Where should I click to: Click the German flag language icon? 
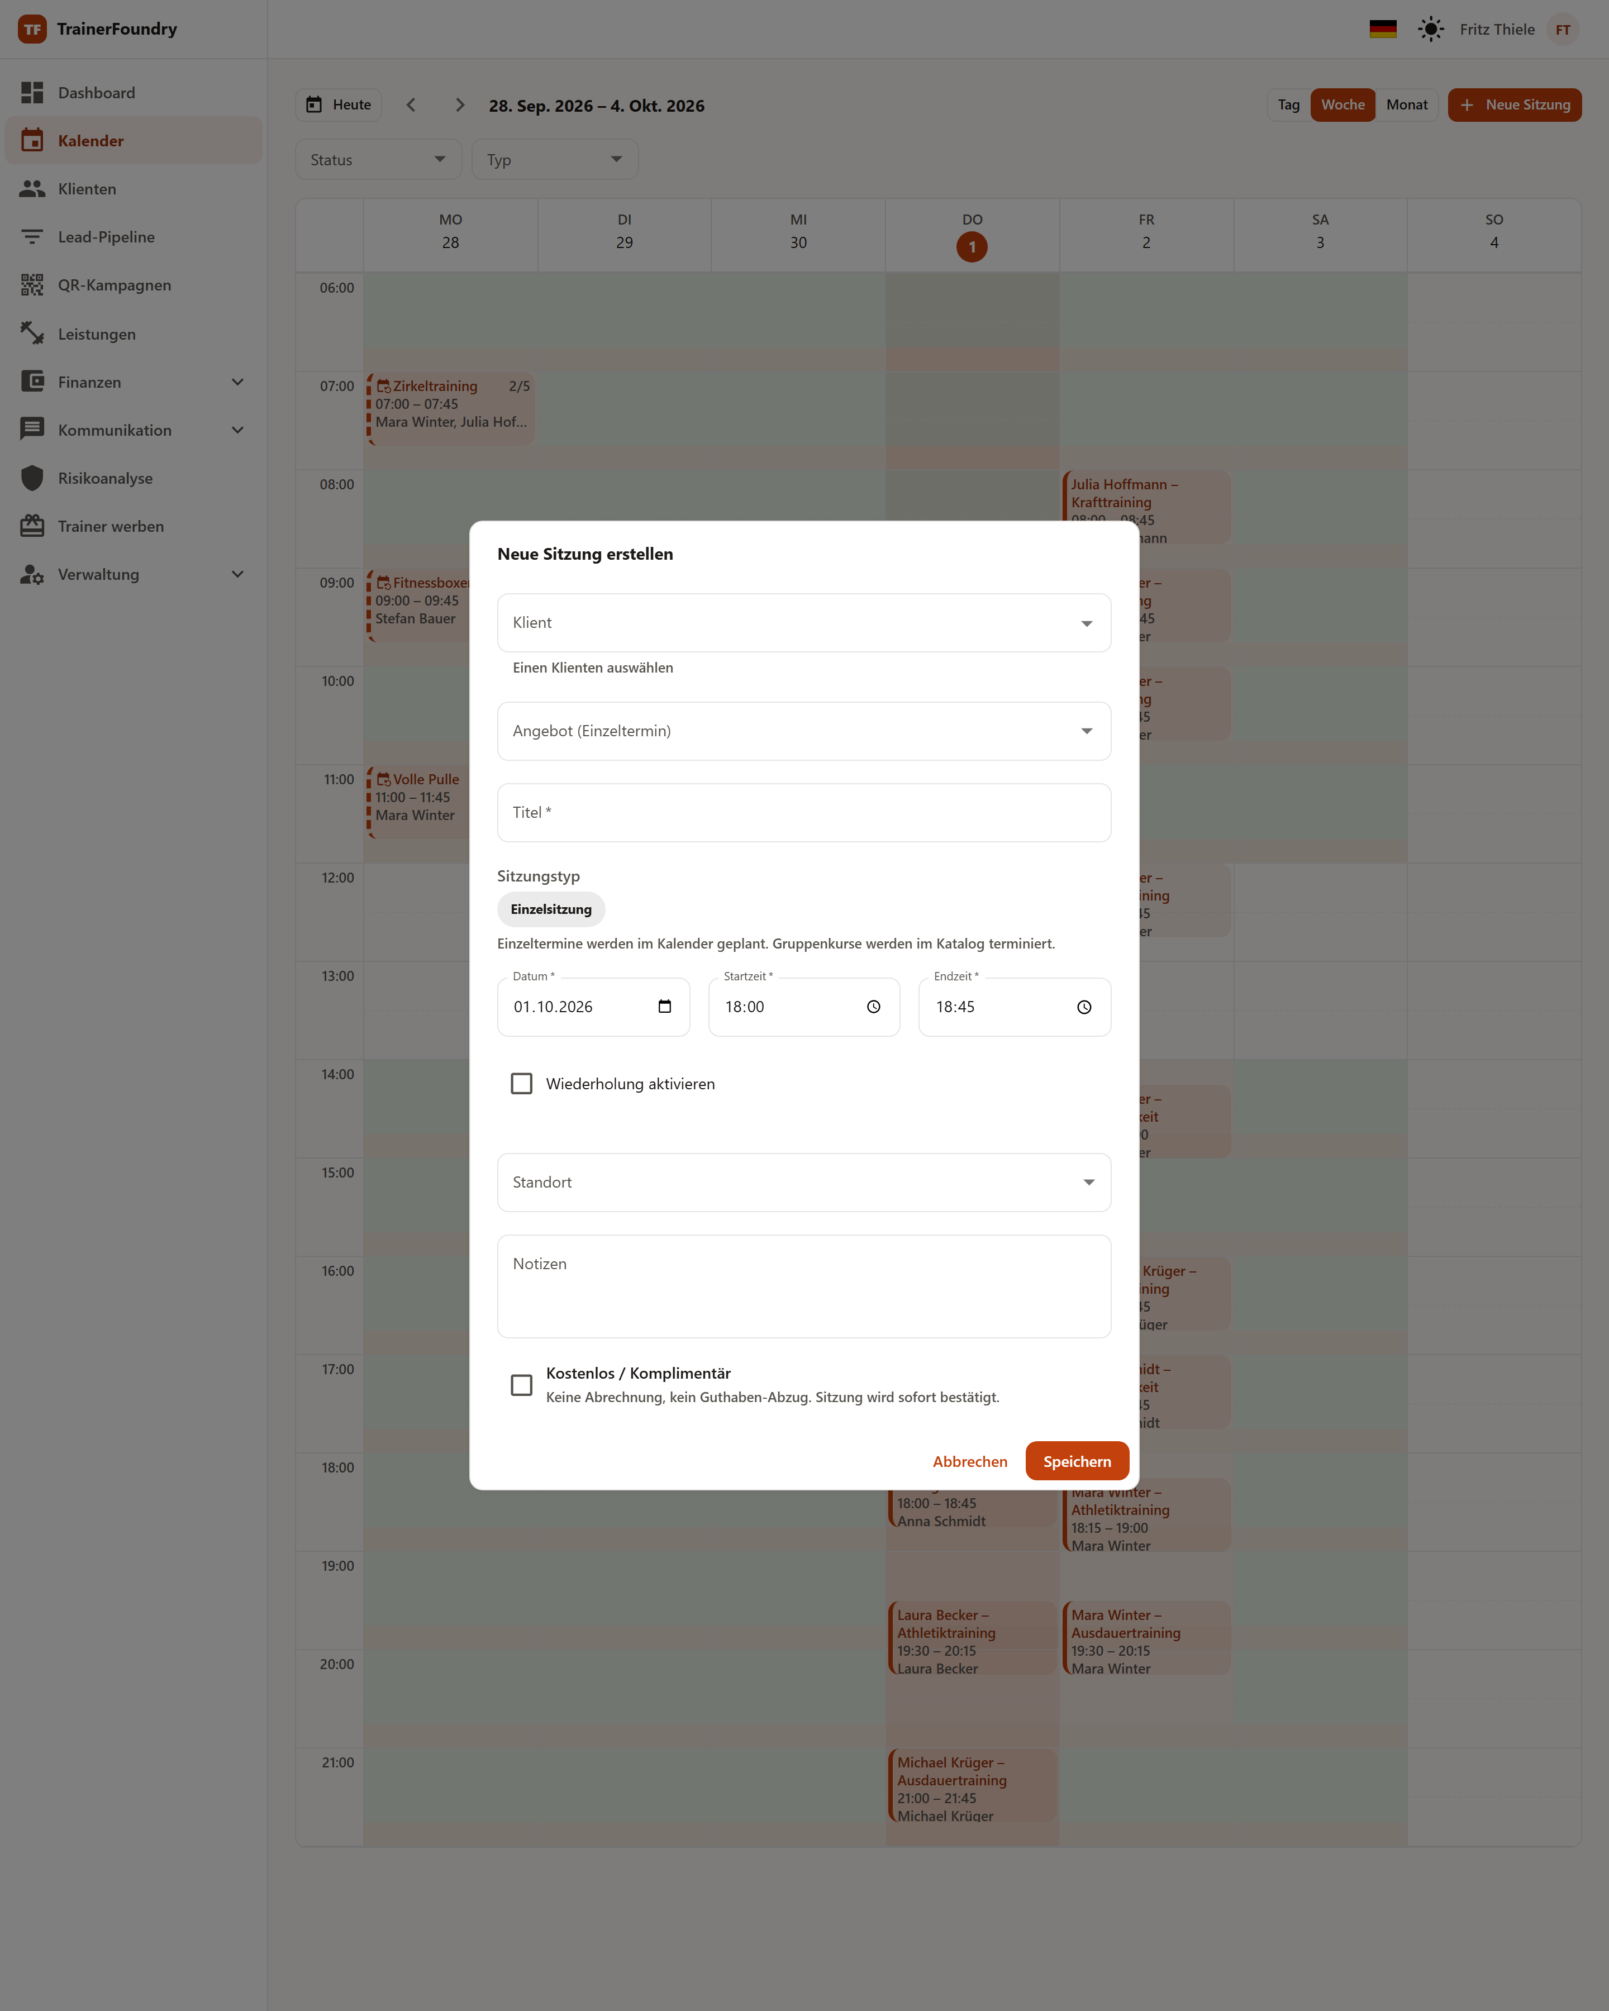[1382, 29]
